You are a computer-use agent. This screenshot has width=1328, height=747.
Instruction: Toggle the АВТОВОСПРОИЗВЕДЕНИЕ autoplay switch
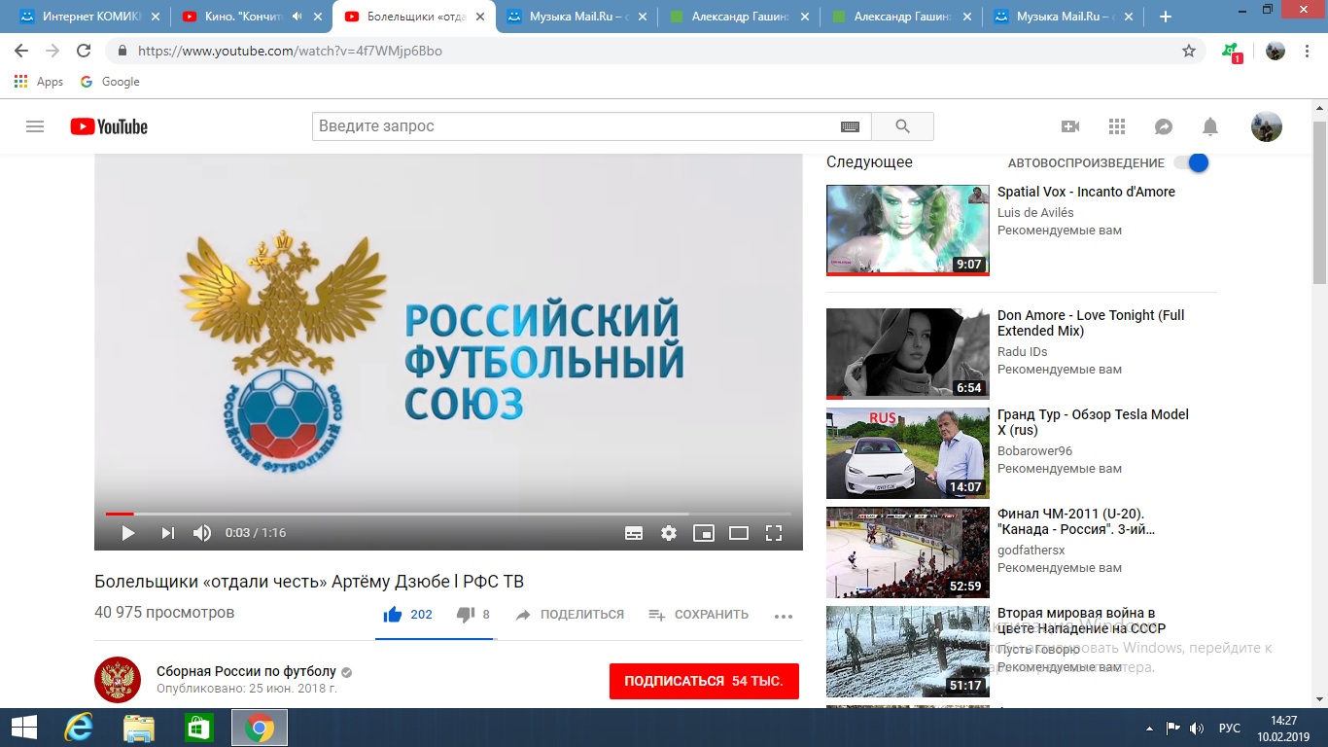point(1191,163)
